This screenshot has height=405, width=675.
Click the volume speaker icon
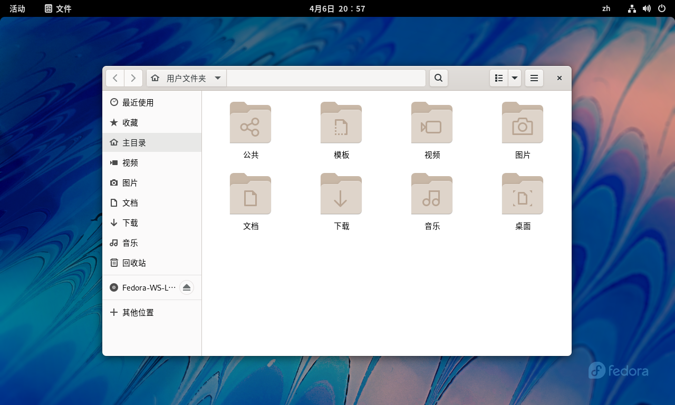point(647,8)
